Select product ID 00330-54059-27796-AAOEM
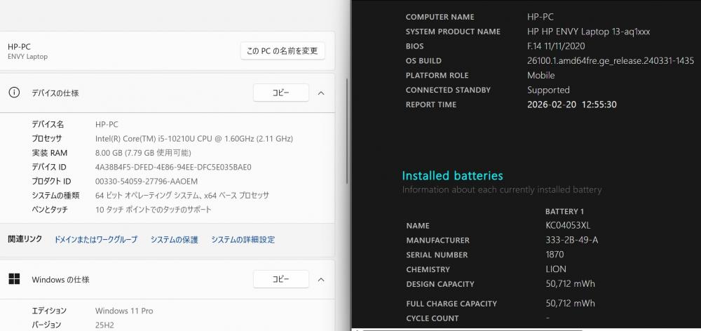Screen dimensions: 701x331 pyautogui.click(x=147, y=182)
